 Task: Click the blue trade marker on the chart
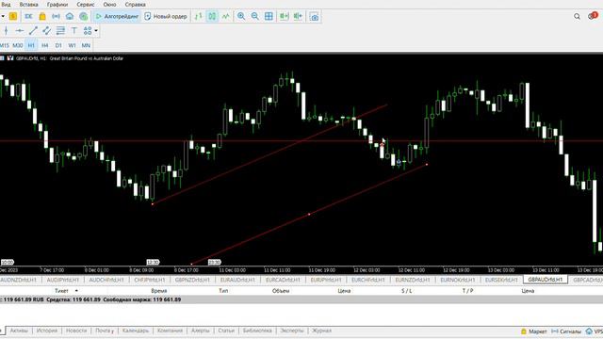pos(399,163)
